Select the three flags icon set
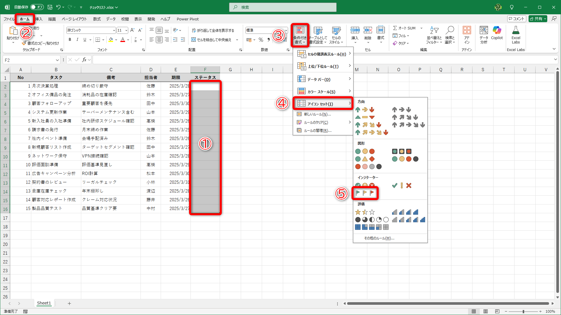Screen dimensions: 561x315 click(365, 193)
